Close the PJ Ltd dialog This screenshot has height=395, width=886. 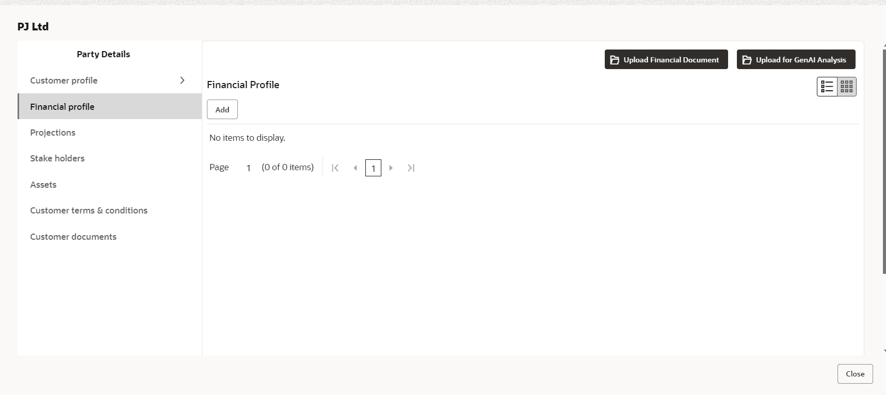[855, 374]
